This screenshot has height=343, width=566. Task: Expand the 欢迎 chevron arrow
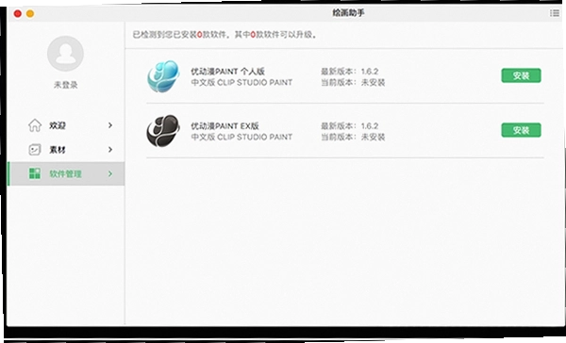coord(110,125)
